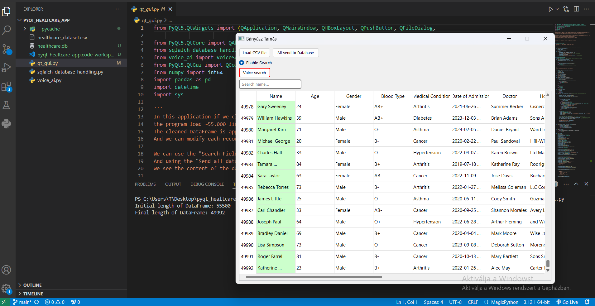Viewport: 595px width, 306px height.
Task: Open the Explorer view in the activity bar
Action: point(6,12)
